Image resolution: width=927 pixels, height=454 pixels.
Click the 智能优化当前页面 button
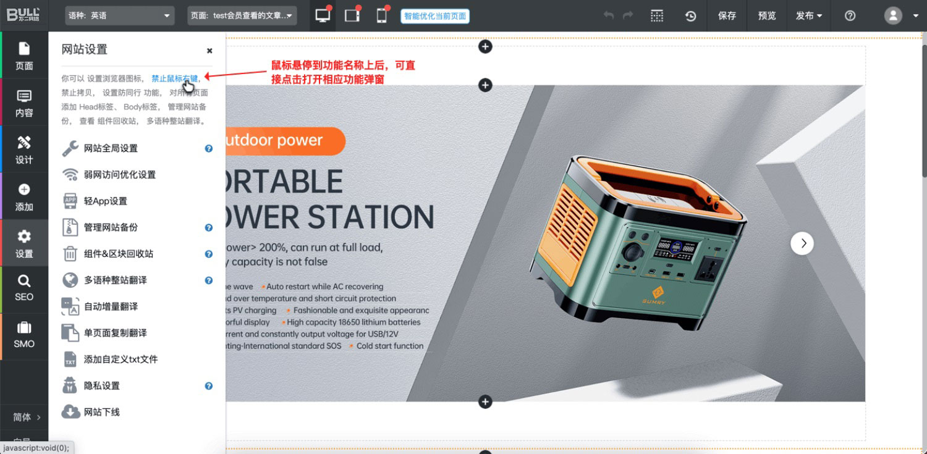(x=435, y=16)
